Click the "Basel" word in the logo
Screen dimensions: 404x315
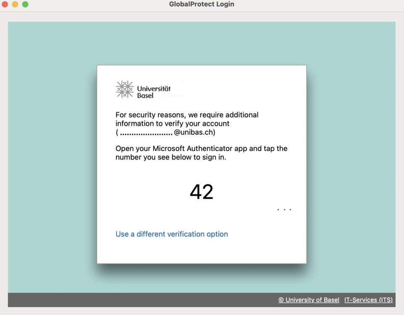145,96
